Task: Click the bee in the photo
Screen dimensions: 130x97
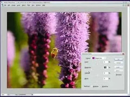Action: [54, 53]
